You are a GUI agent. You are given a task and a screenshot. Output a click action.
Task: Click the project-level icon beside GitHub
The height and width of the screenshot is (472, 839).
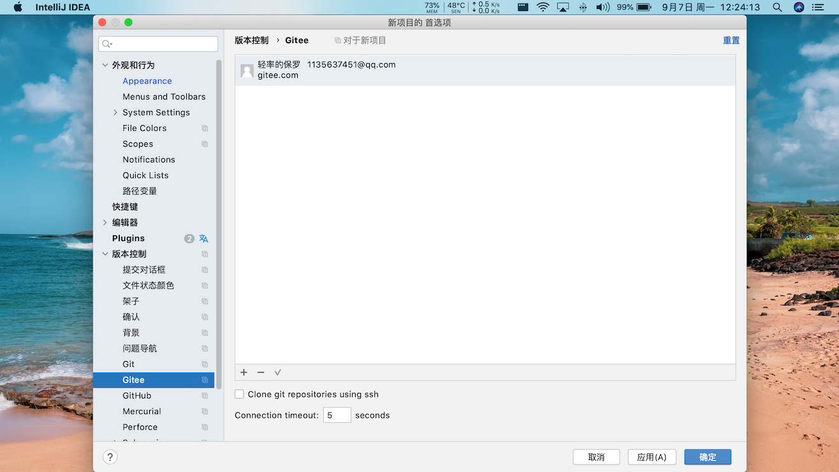click(x=205, y=395)
